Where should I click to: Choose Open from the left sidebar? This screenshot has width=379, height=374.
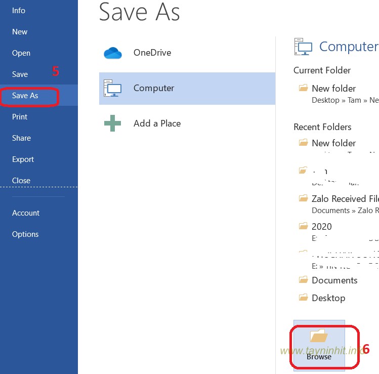point(21,53)
